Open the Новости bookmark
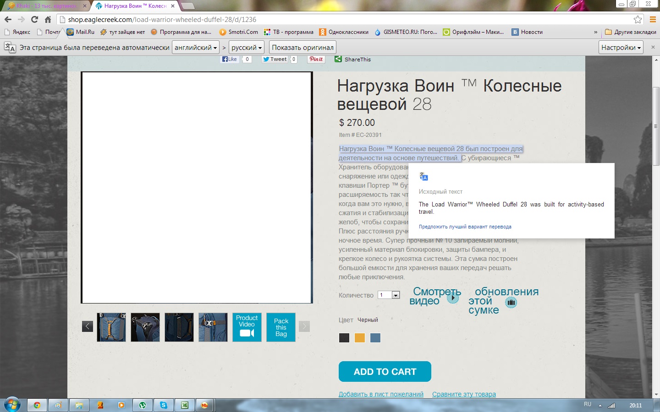The width and height of the screenshot is (660, 412). [527, 32]
